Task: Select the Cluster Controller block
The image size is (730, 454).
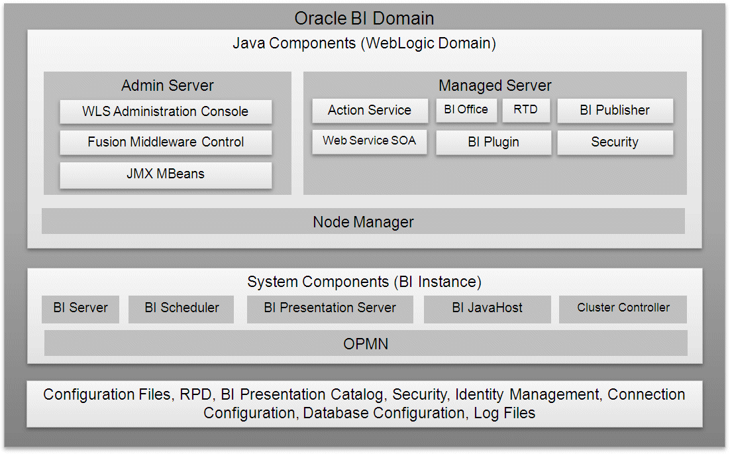Action: (623, 309)
